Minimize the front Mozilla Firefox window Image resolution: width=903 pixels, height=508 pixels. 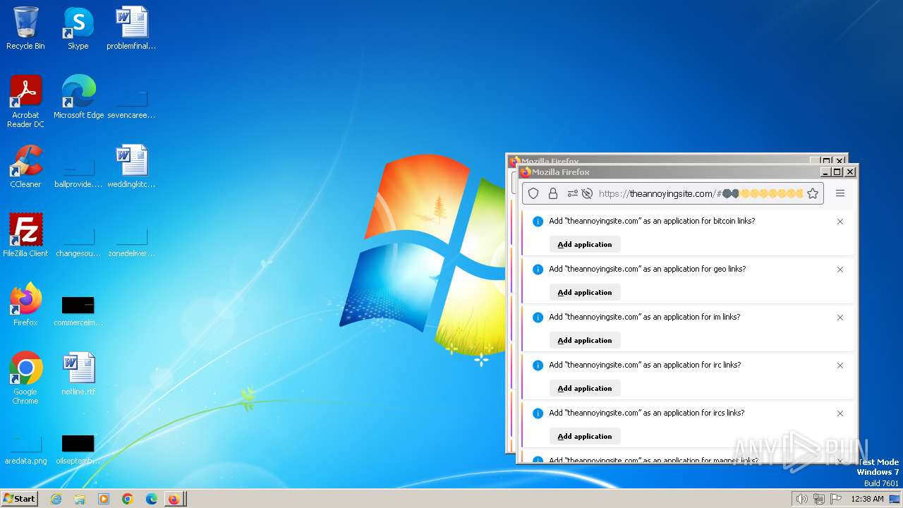coord(825,172)
